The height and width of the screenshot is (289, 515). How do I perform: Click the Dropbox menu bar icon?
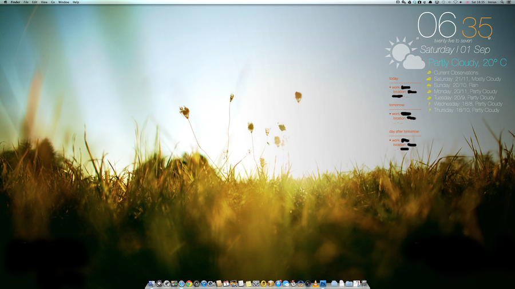tap(414, 2)
